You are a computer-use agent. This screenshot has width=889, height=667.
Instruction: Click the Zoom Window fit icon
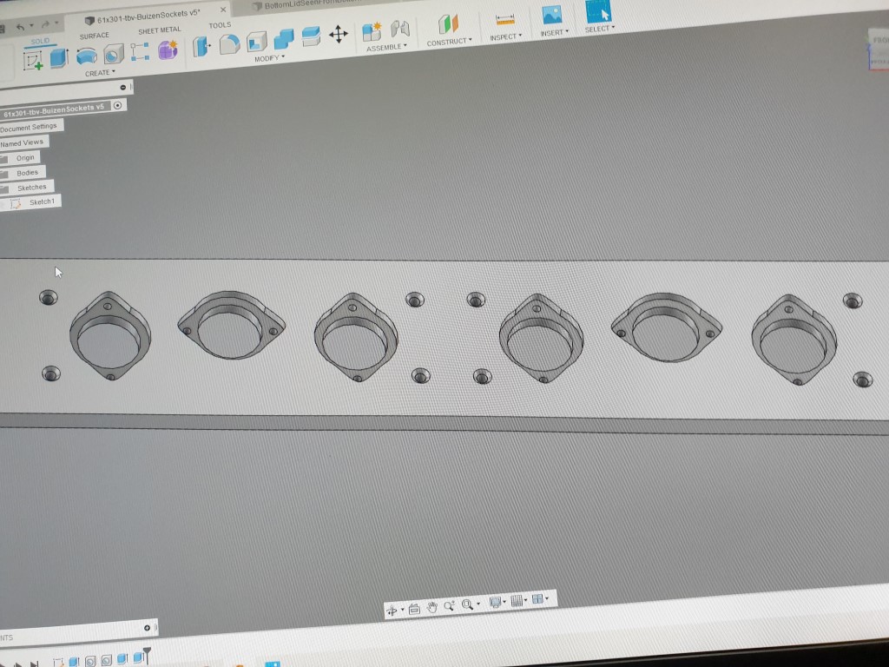(467, 604)
